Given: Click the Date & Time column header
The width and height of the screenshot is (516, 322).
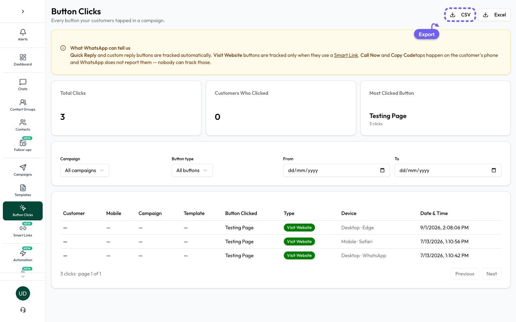Looking at the screenshot, I should pos(434,213).
